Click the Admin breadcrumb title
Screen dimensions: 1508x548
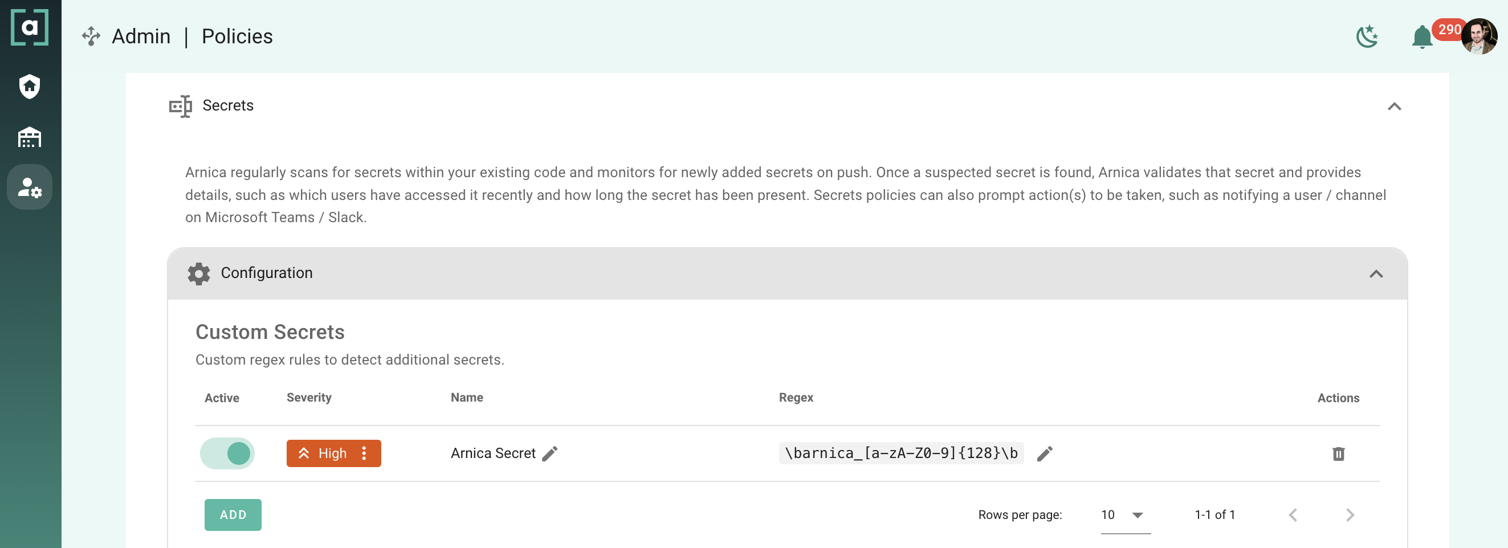click(141, 36)
